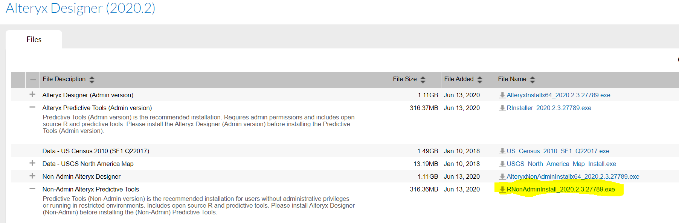Click download icon beside USGS_North_America_Map file
The height and width of the screenshot is (223, 679).
pos(502,164)
